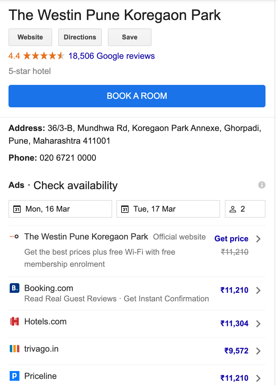Click the check-out calendar icon

[x=125, y=209]
